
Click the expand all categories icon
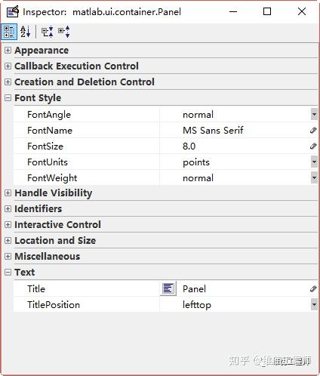point(47,32)
